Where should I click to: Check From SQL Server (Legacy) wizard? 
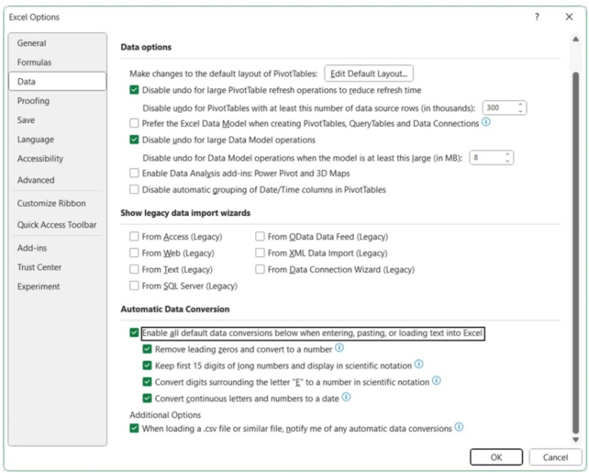pyautogui.click(x=134, y=286)
